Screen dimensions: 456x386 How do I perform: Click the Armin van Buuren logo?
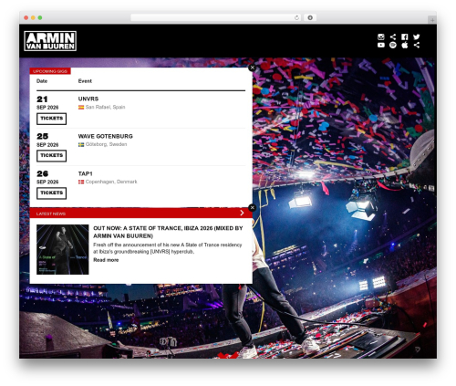click(50, 41)
